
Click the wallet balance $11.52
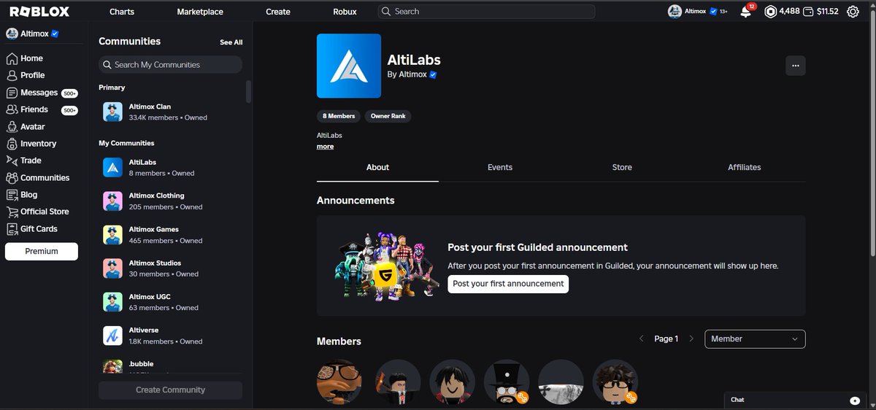tap(822, 12)
